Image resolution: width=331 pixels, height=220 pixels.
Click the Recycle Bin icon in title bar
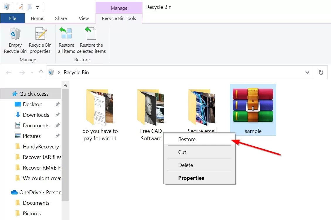click(6, 7)
